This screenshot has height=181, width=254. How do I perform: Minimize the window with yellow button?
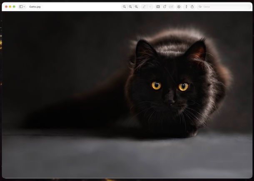[10, 7]
